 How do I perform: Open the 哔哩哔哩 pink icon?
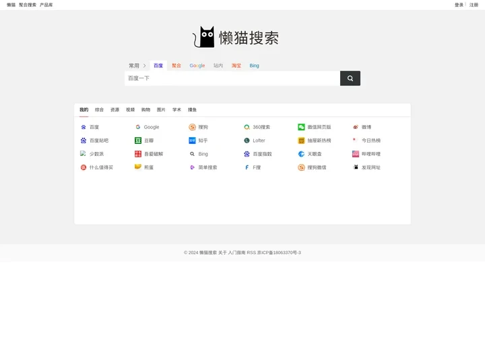[x=356, y=154]
